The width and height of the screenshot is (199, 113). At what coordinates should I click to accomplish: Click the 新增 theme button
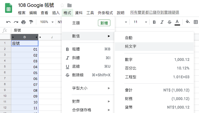tap(104, 23)
